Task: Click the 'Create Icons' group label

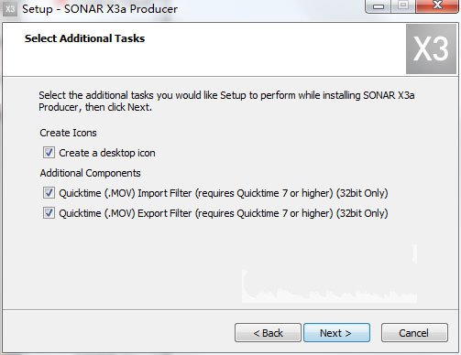Action: point(68,133)
